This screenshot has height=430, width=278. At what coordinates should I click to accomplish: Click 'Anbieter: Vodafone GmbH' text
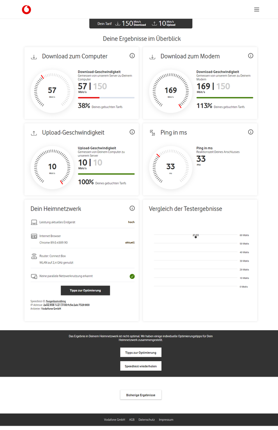46,309
